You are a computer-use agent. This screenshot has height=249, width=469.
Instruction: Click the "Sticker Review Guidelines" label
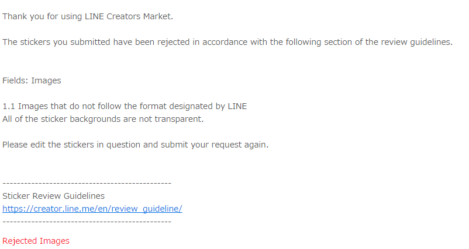(x=54, y=196)
